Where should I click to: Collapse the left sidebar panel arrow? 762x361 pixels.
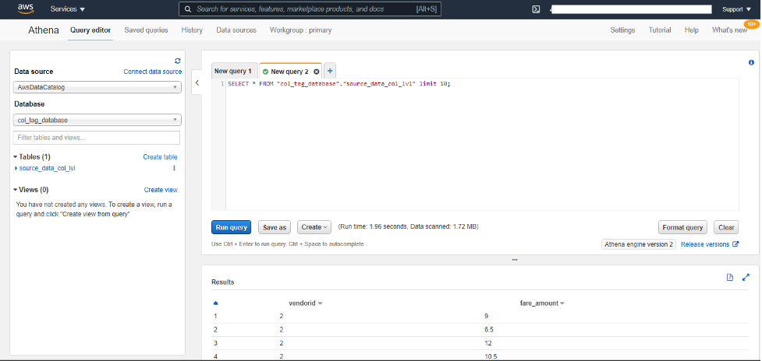tap(197, 83)
